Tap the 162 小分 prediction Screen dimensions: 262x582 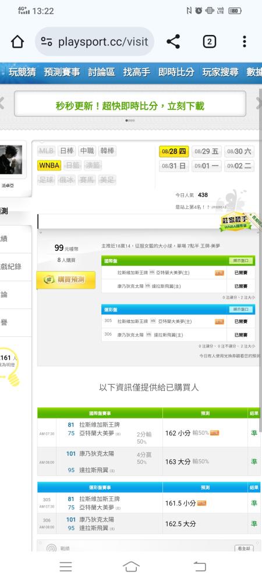click(178, 433)
